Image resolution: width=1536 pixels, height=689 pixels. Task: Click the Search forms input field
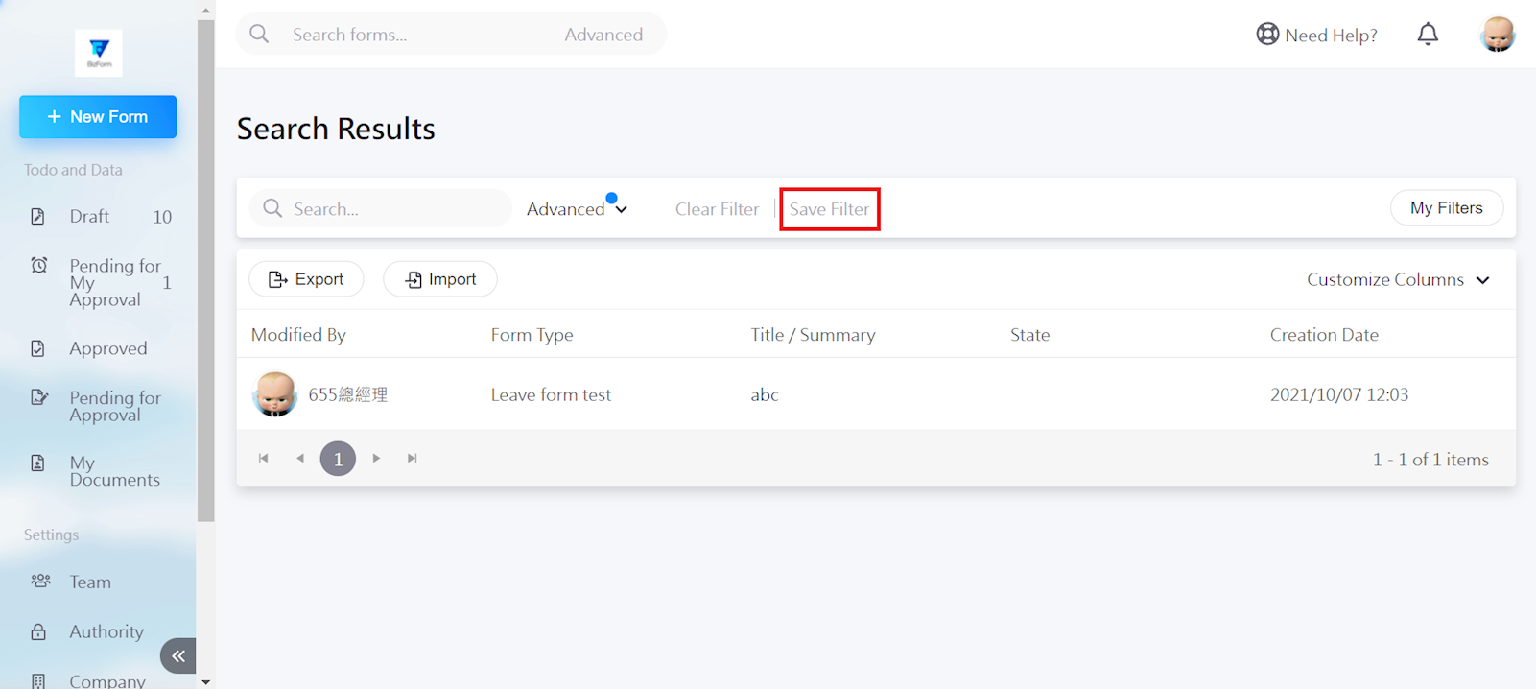pos(413,35)
